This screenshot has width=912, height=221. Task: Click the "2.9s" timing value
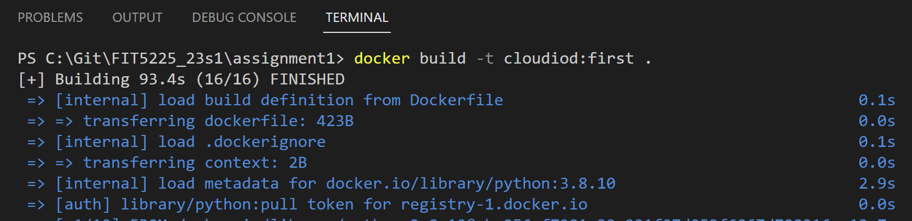[877, 184]
